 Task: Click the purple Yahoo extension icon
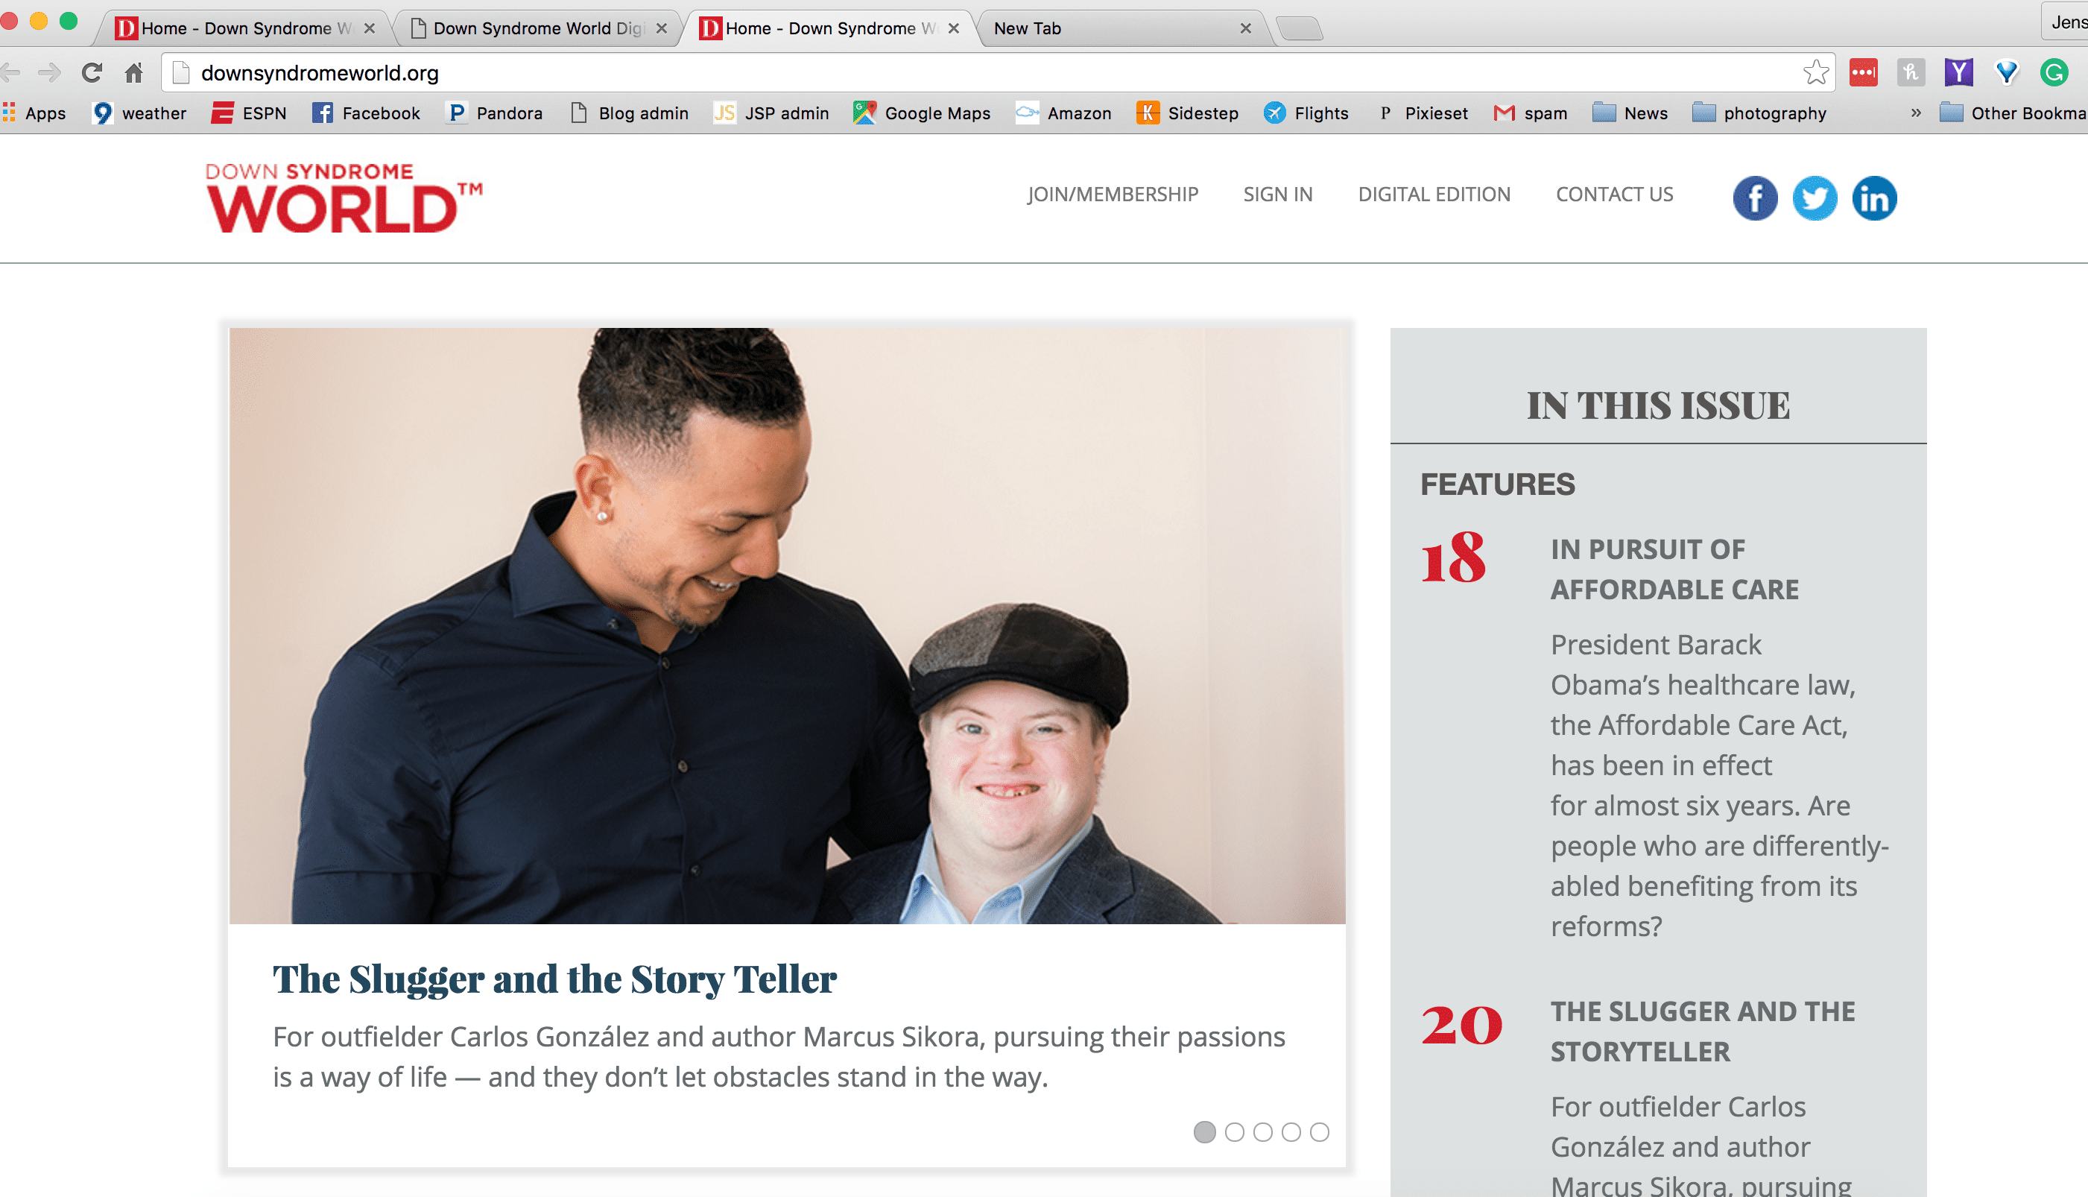tap(1958, 72)
